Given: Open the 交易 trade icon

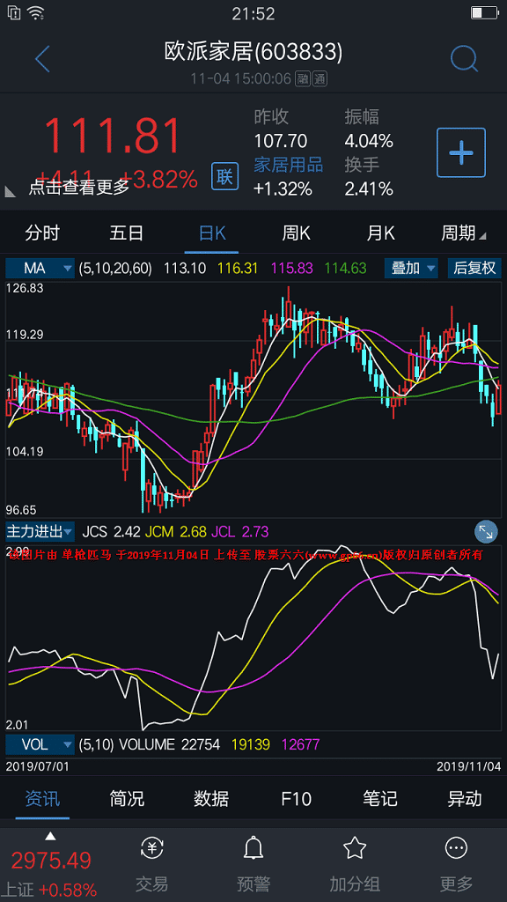Looking at the screenshot, I should (x=151, y=847).
